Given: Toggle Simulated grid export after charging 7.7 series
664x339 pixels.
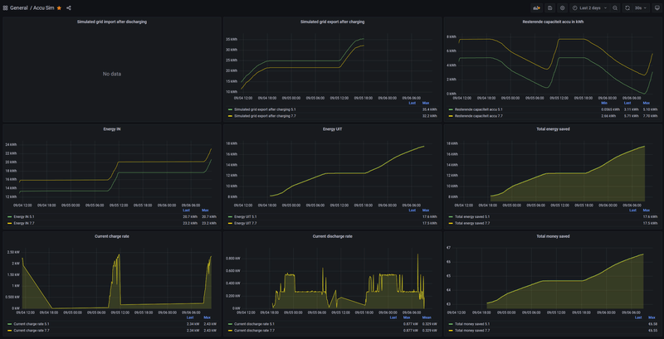Looking at the screenshot, I should click(263, 115).
